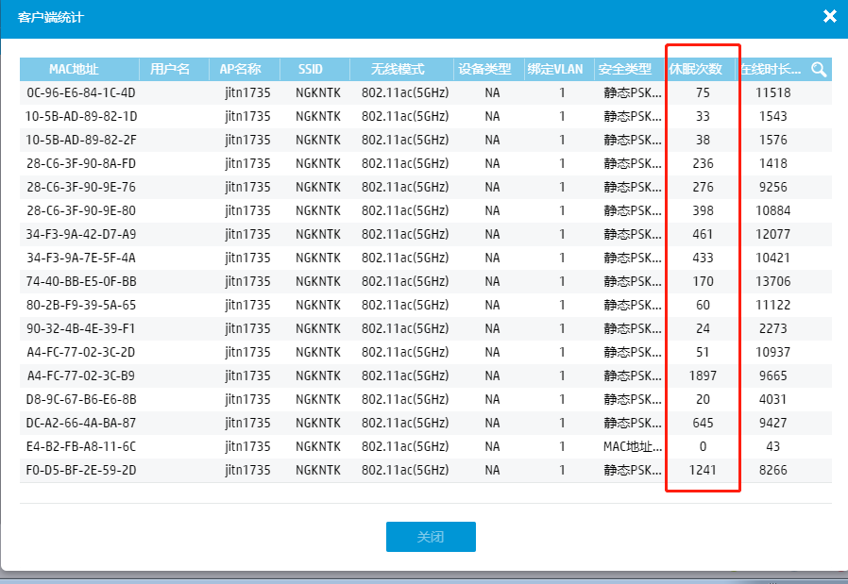Select MAC address 10-5B-AD-89-82-1D
848x584 pixels.
[81, 117]
